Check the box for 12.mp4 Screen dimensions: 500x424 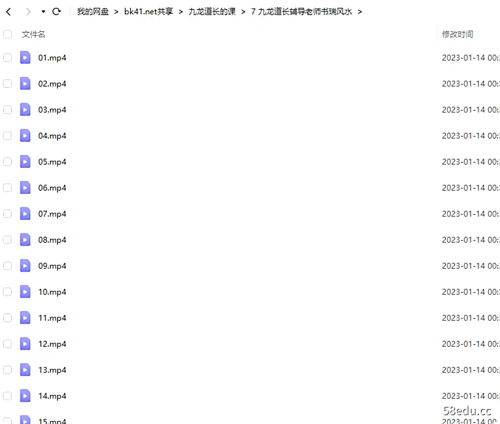pos(7,344)
